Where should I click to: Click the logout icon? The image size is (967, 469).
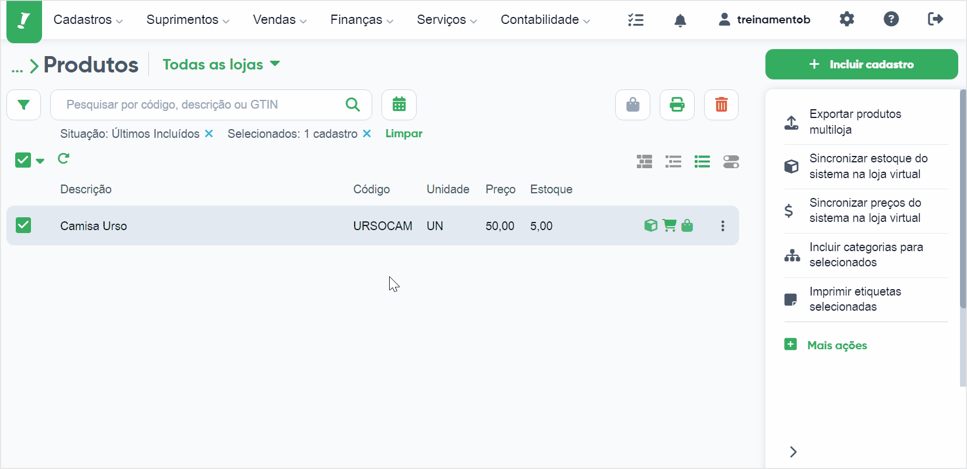935,19
